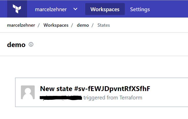Click the blacked-out username under New state
This screenshot has width=188, height=119.
tap(61, 98)
